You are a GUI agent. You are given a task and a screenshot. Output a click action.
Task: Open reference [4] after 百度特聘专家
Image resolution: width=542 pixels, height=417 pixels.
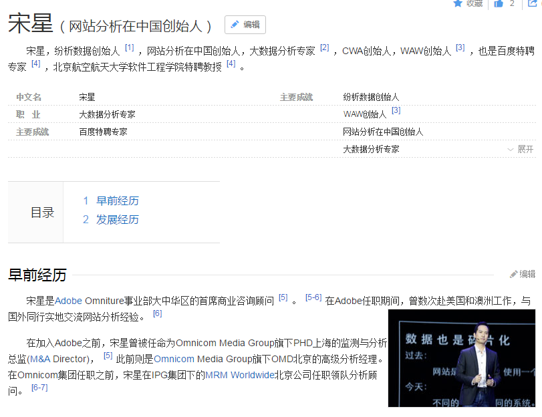[x=35, y=63]
